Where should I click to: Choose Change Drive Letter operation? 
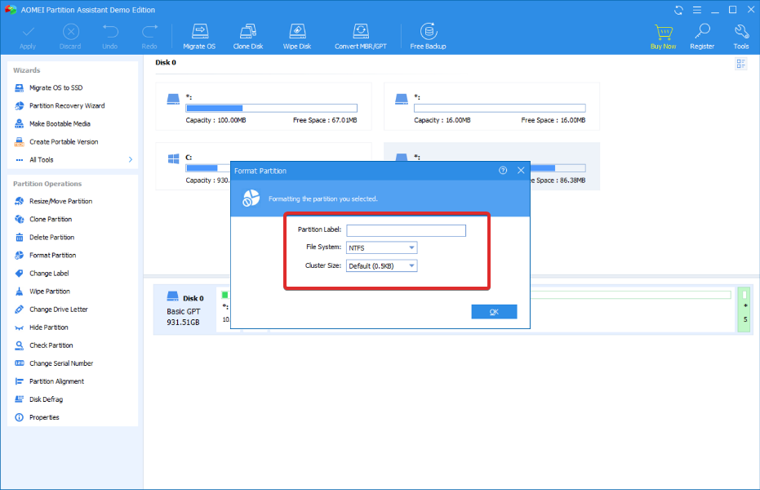coord(58,310)
